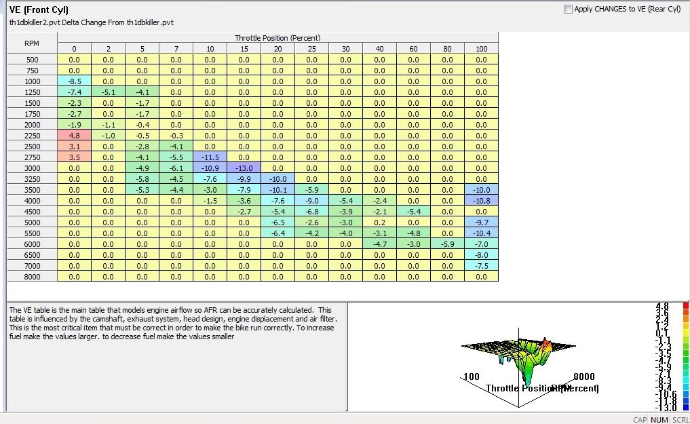The height and width of the screenshot is (424, 690).
Task: Select the 500 RPM row header
Action: point(32,60)
